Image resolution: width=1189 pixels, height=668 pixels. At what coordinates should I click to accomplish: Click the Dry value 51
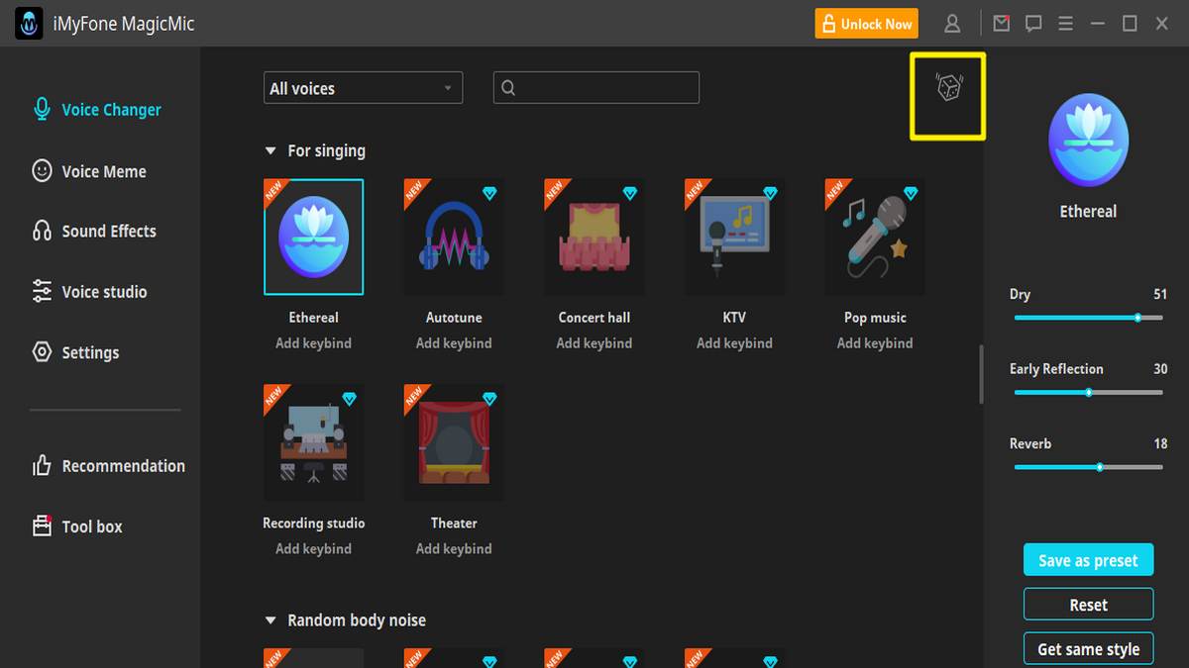point(1160,295)
